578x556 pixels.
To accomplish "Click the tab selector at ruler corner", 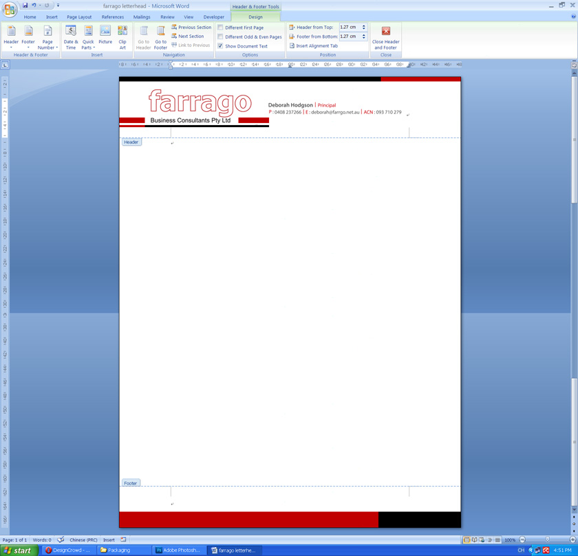I will coord(5,65).
